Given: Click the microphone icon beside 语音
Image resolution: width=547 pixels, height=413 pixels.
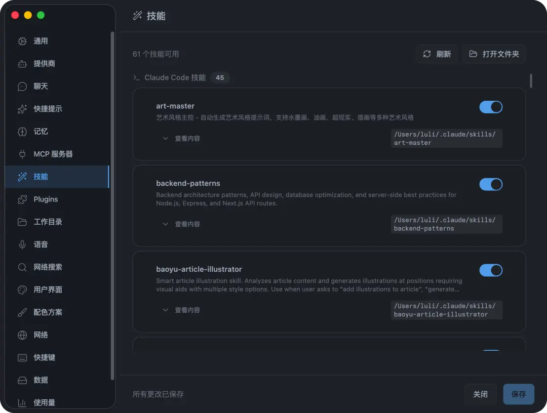Looking at the screenshot, I should (x=22, y=244).
